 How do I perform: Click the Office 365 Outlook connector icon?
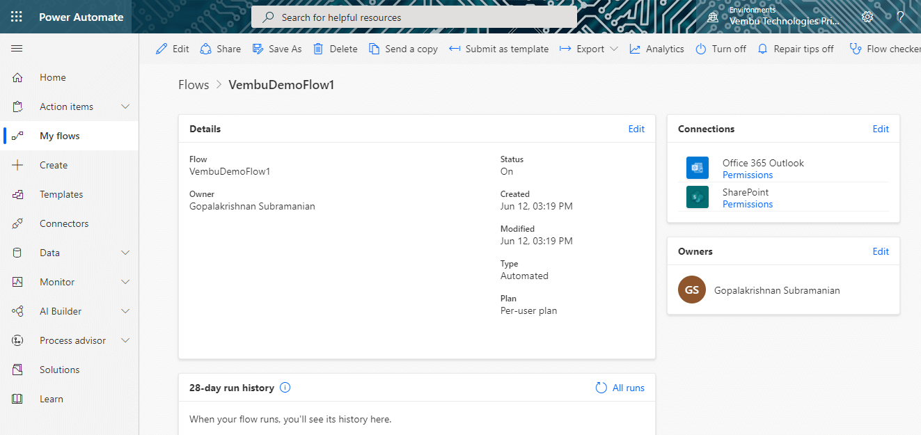pos(698,168)
